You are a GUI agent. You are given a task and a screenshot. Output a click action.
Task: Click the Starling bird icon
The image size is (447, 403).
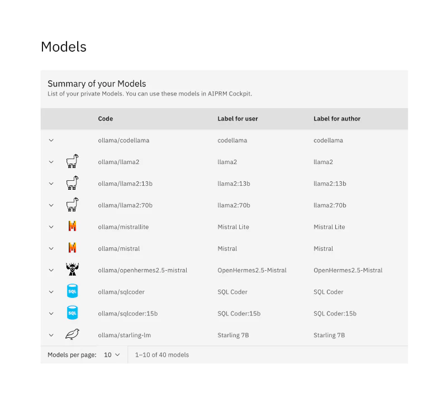[x=73, y=334]
